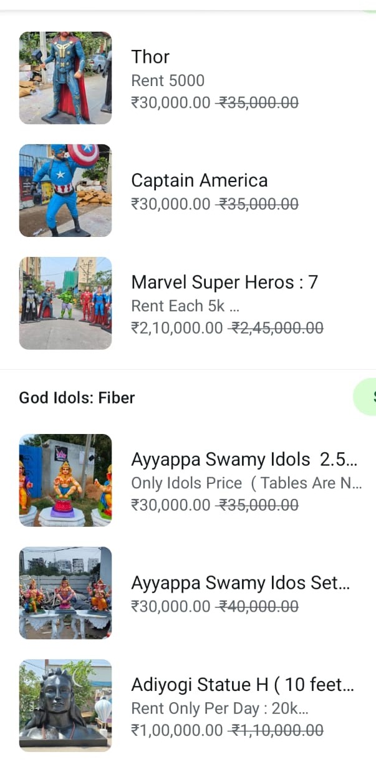
Task: Tap the Only Idols Price description line
Action: click(x=246, y=483)
